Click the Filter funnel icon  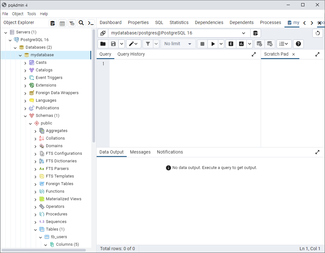148,44
